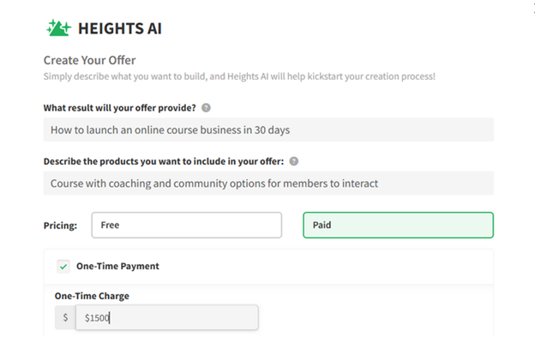Click the "Describe the products" field label

click(164, 161)
